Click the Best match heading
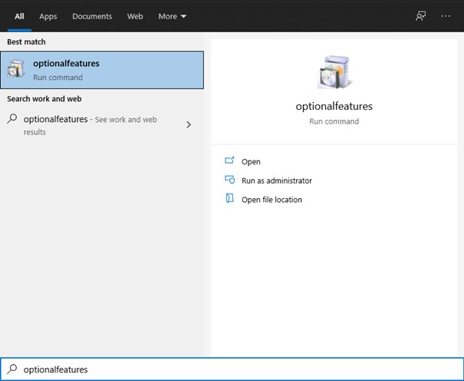The height and width of the screenshot is (381, 464). tap(26, 41)
